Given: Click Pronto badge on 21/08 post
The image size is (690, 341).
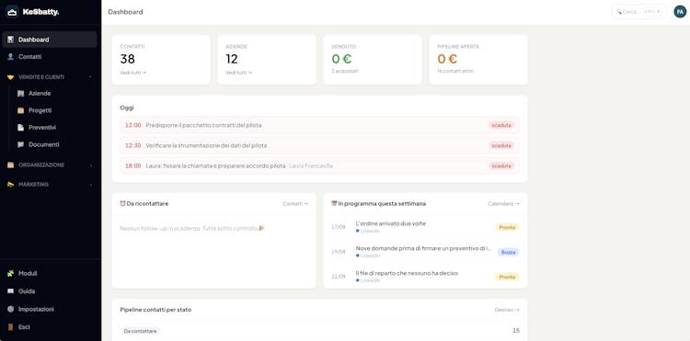Looking at the screenshot, I should point(507,277).
